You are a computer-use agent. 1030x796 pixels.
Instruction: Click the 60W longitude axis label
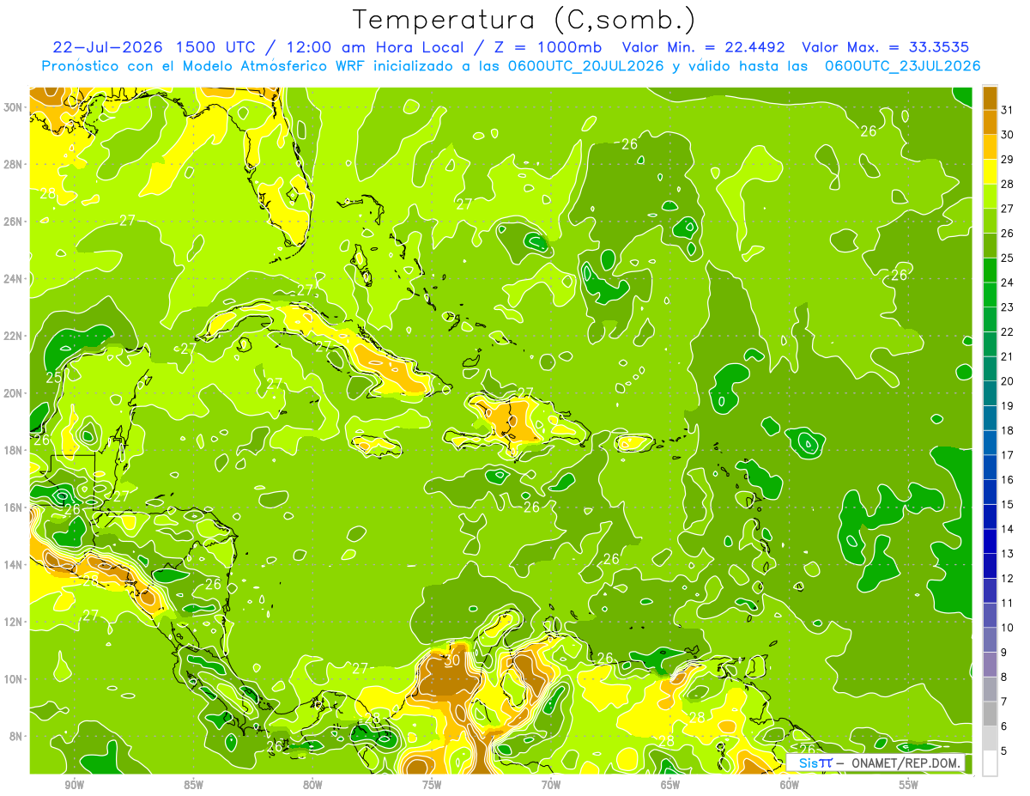pos(790,785)
